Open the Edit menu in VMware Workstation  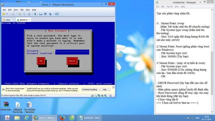(10, 10)
